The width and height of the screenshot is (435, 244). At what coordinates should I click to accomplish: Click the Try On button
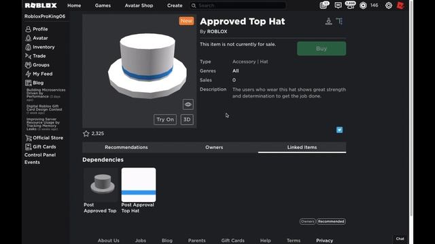click(x=165, y=119)
